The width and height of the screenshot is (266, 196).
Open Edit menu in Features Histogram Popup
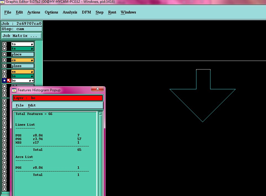click(32, 105)
